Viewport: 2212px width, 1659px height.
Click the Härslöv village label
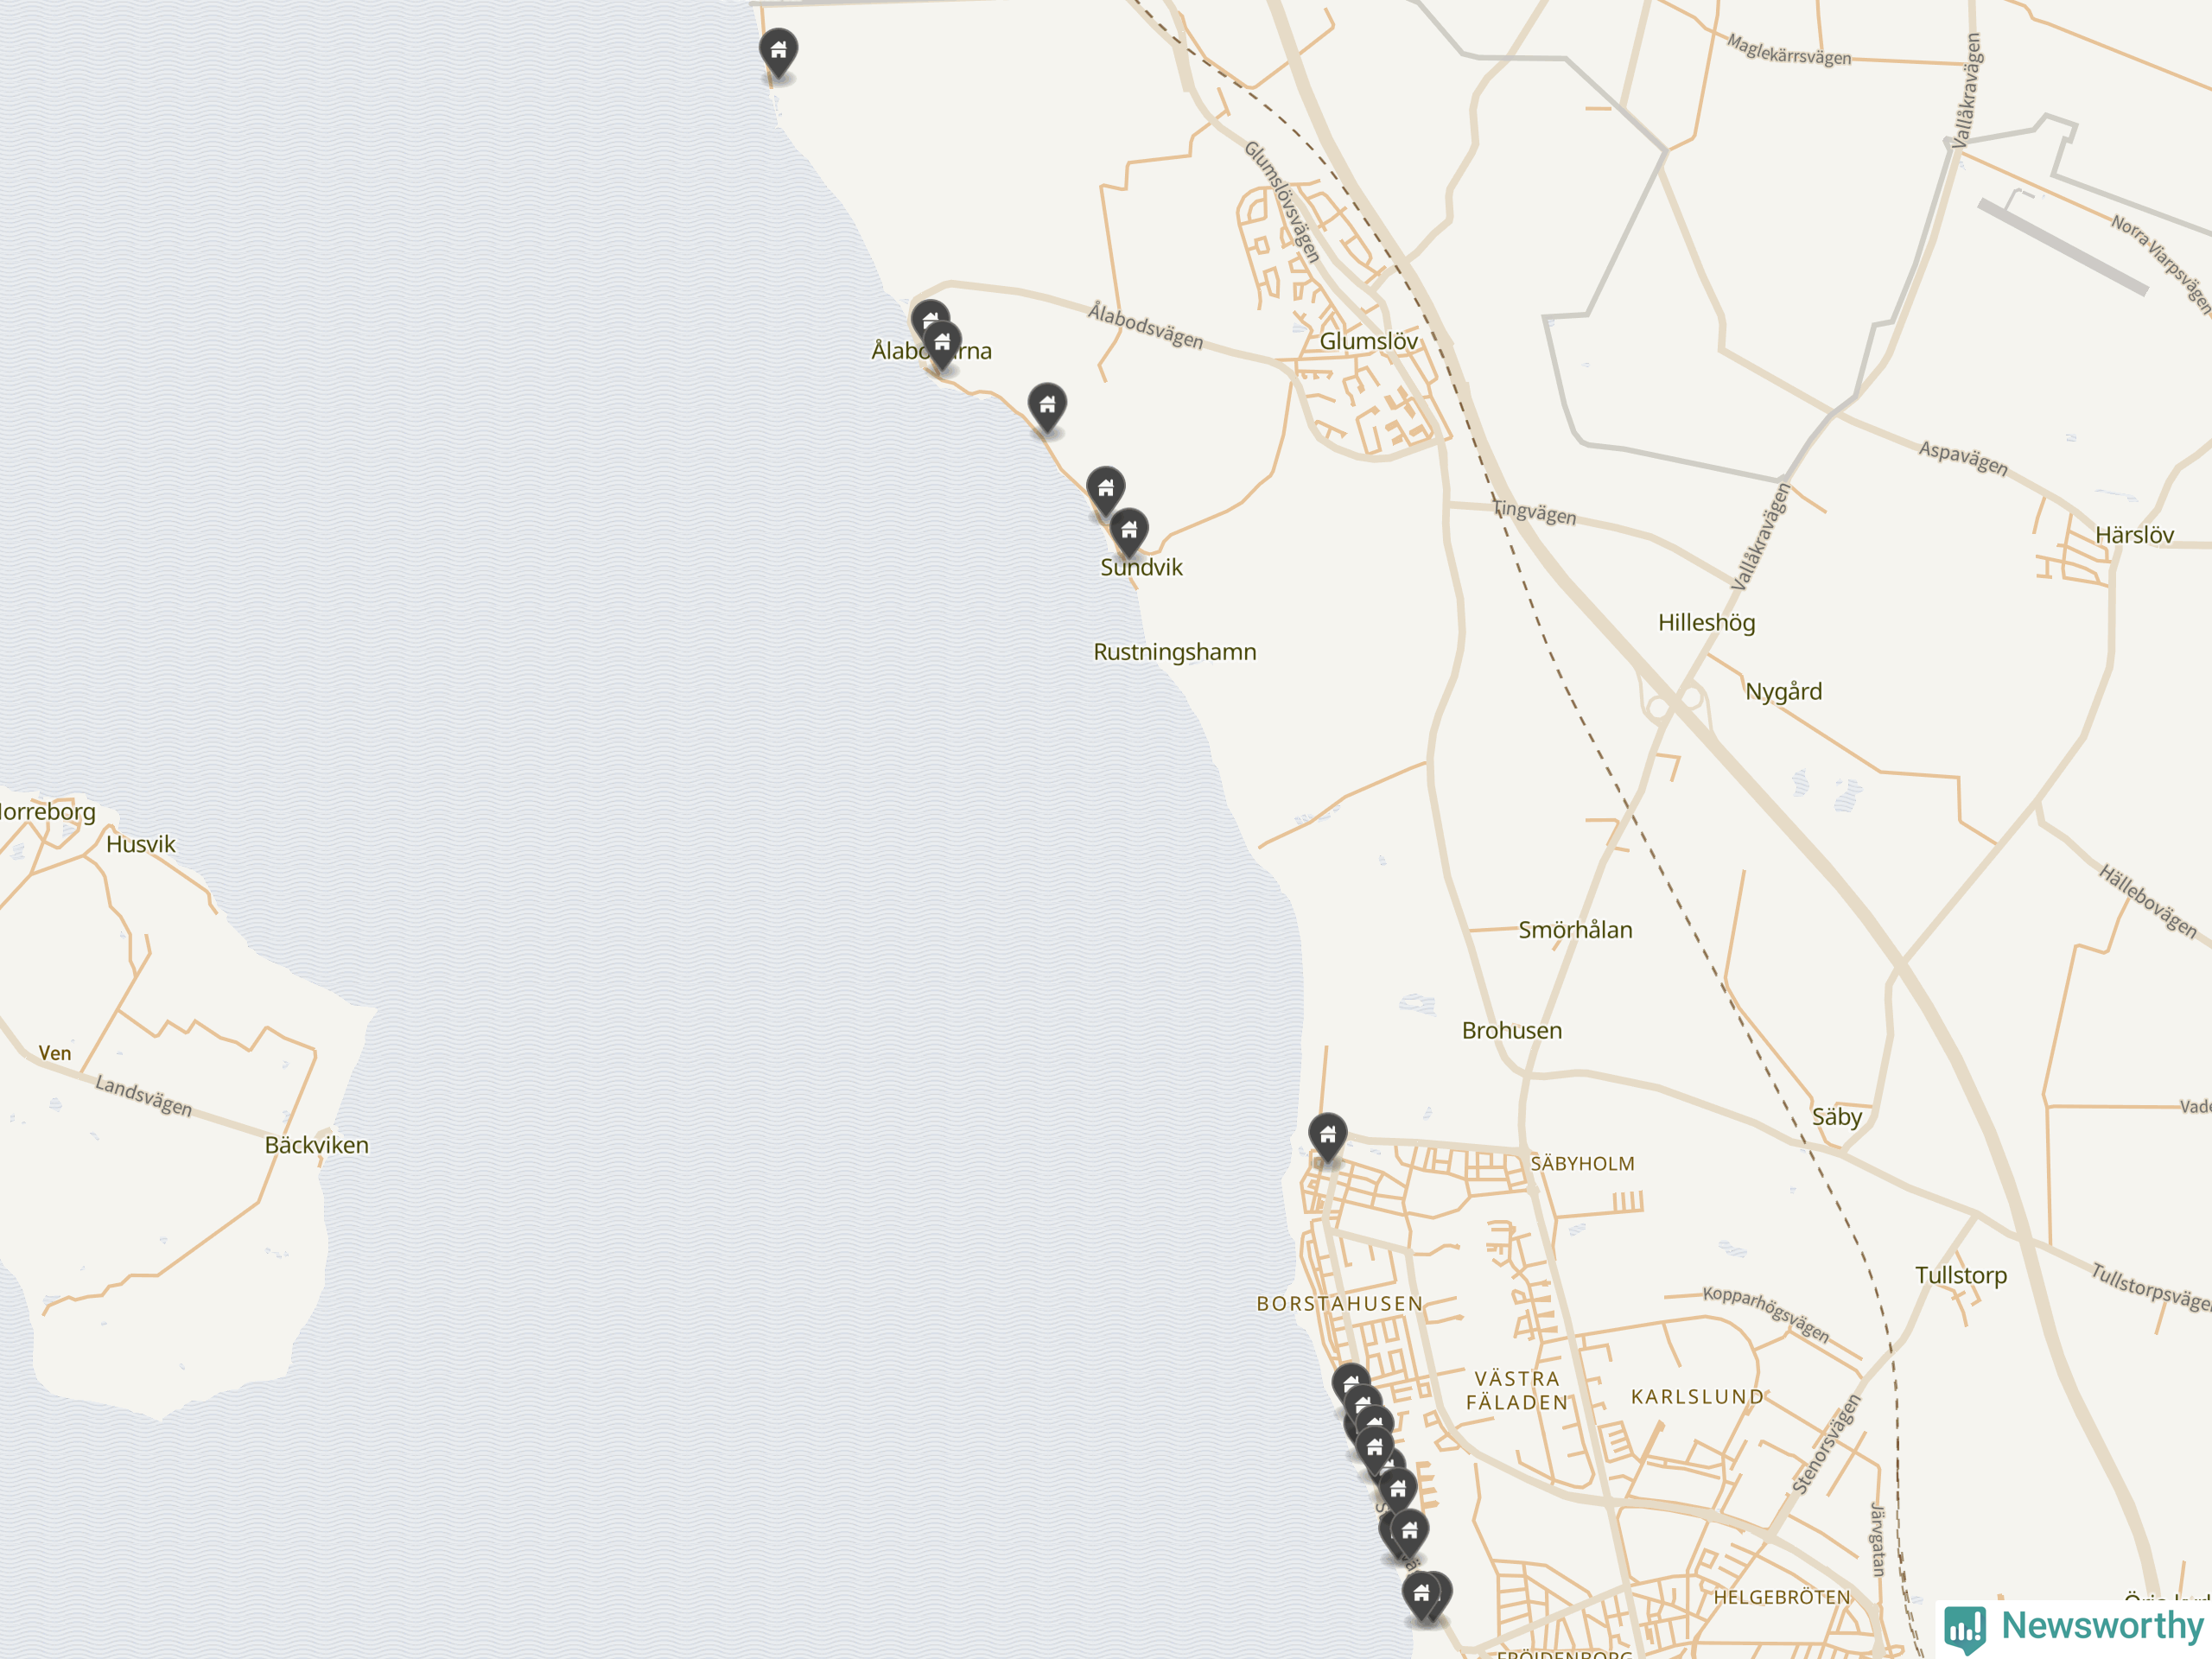point(2134,535)
